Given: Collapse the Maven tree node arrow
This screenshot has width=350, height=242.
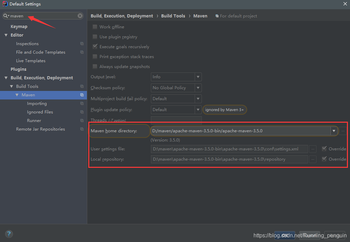Looking at the screenshot, I should [x=17, y=95].
